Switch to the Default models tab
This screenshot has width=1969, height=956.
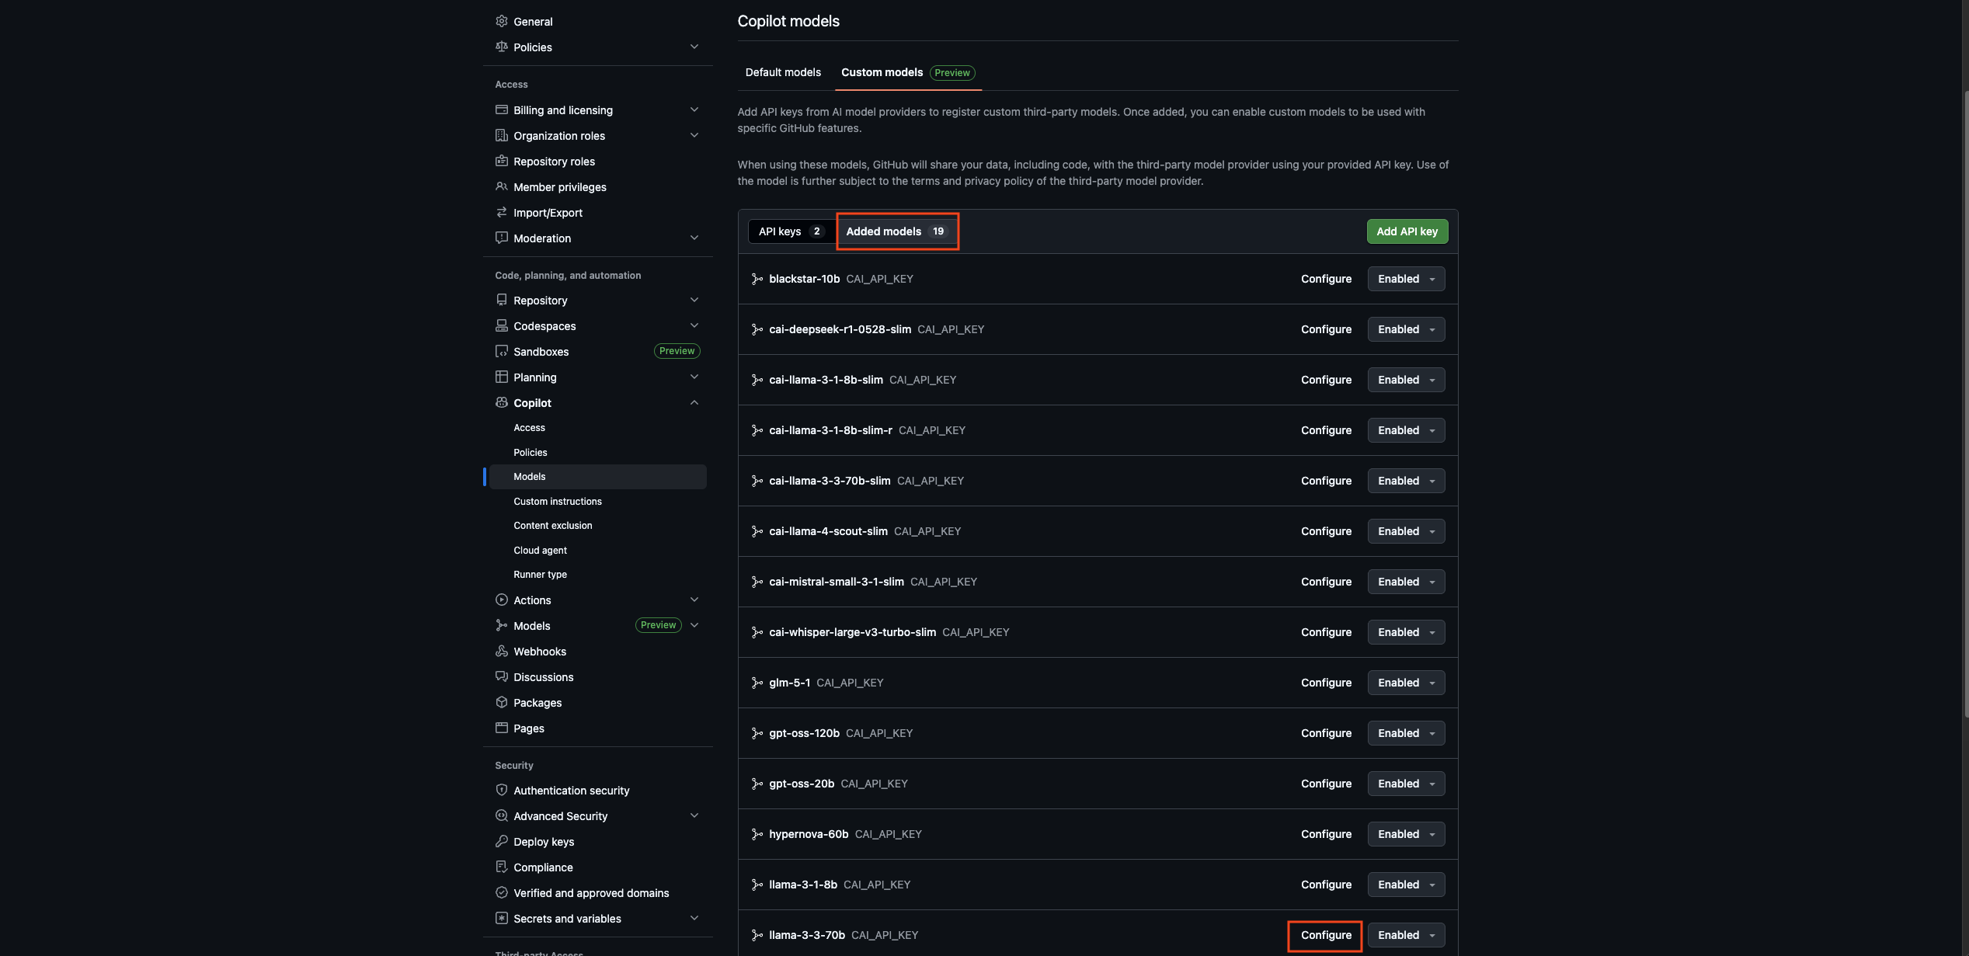click(x=783, y=72)
